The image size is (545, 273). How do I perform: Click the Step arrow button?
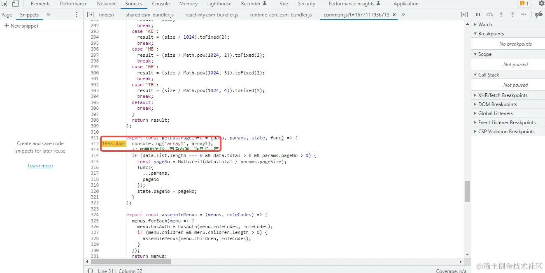click(x=524, y=14)
